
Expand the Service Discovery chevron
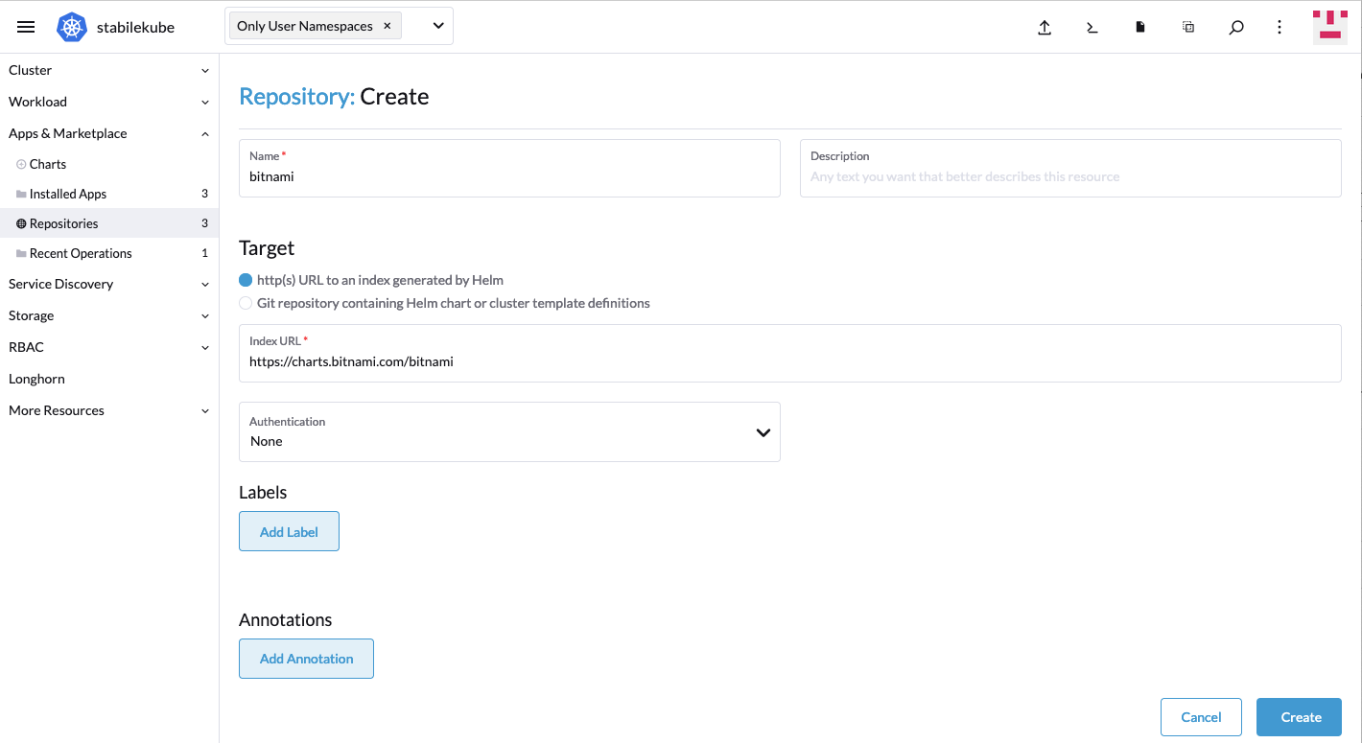click(205, 285)
